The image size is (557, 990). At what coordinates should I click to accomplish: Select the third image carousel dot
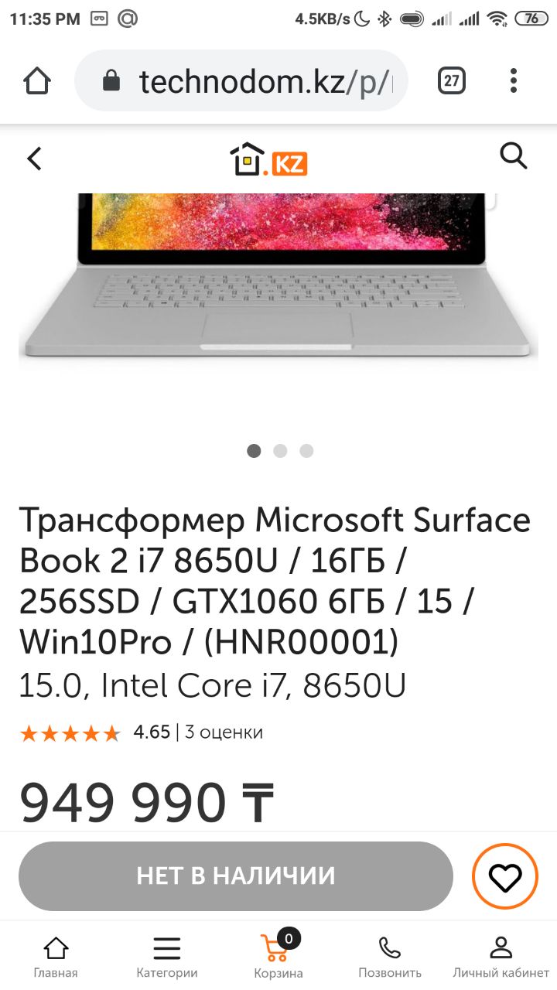coord(306,451)
